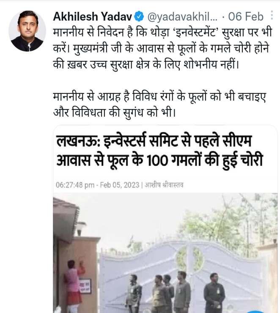Image resolution: width=280 pixels, height=313 pixels.
Task: Click the blue verified badge icon
Action: tap(139, 16)
